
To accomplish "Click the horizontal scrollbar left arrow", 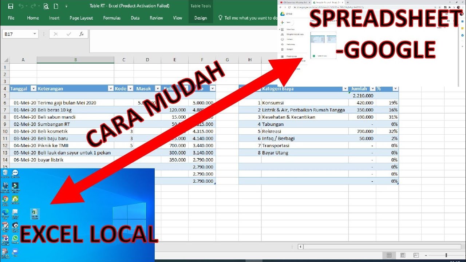I will [301, 247].
